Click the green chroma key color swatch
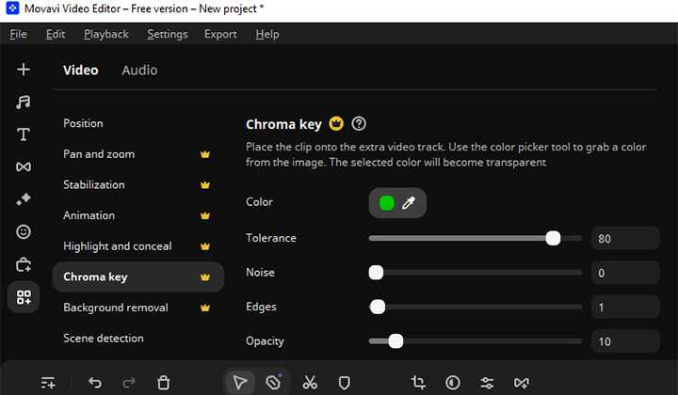Viewport: 678px width, 395px height. coord(386,202)
